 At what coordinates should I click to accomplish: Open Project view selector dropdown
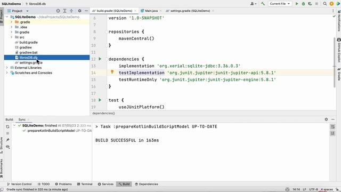point(18,11)
